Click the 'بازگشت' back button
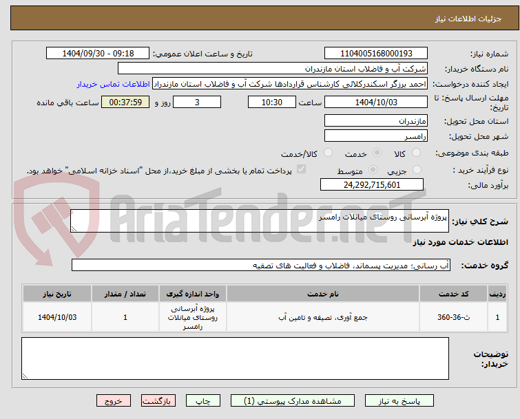520x419 pixels. coord(158,401)
